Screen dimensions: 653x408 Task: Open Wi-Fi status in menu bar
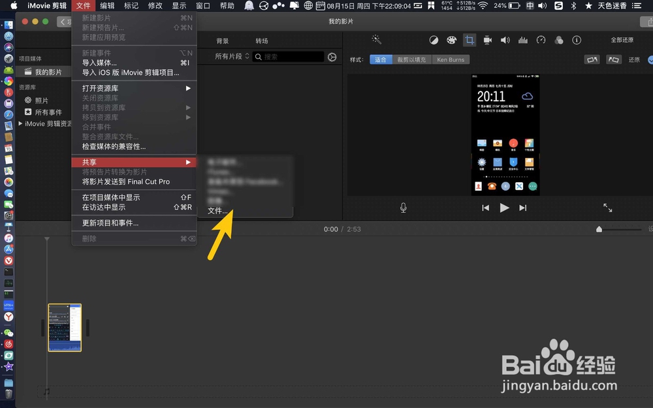point(483,6)
